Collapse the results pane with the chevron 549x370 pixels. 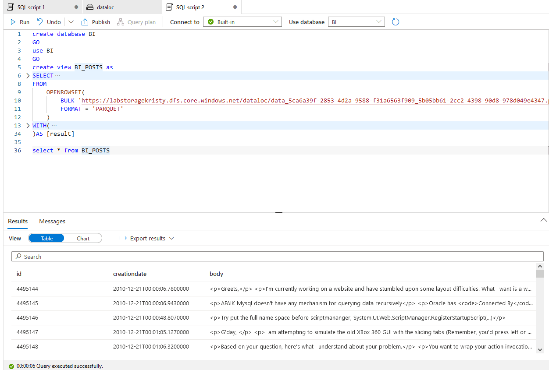click(x=543, y=221)
